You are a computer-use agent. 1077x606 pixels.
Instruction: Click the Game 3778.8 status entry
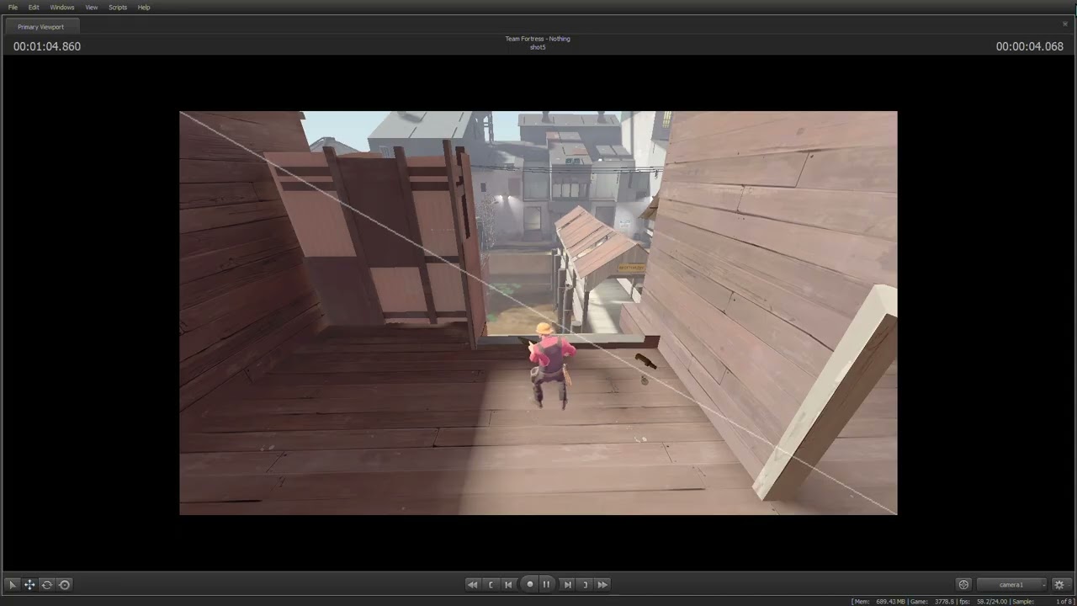[x=934, y=601]
